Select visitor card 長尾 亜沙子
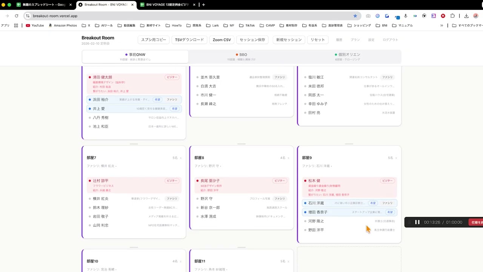The width and height of the screenshot is (483, 272). click(x=241, y=185)
